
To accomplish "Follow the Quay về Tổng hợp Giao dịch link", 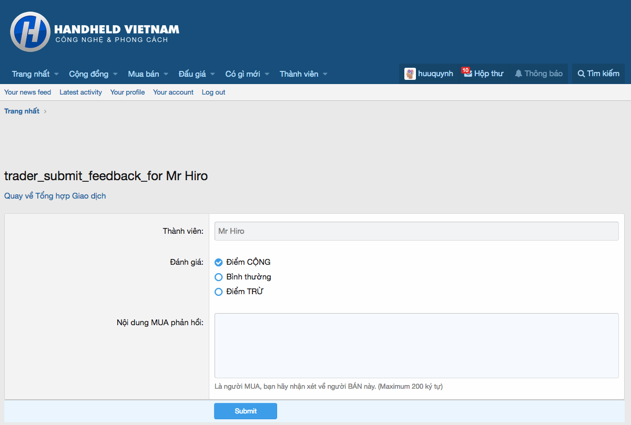I will (x=55, y=196).
